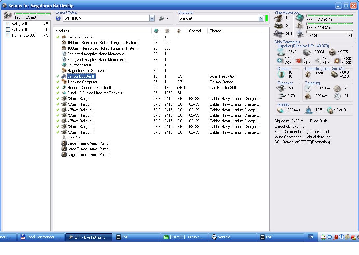Click the targeting range icon
Screen dimensions: 359x255
pyautogui.click(x=308, y=88)
